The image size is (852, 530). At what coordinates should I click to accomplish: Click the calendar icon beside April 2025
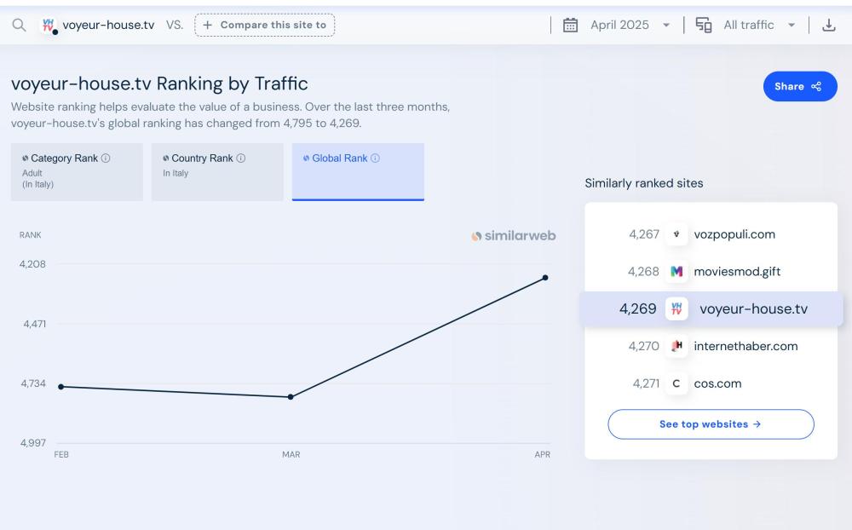coord(571,25)
